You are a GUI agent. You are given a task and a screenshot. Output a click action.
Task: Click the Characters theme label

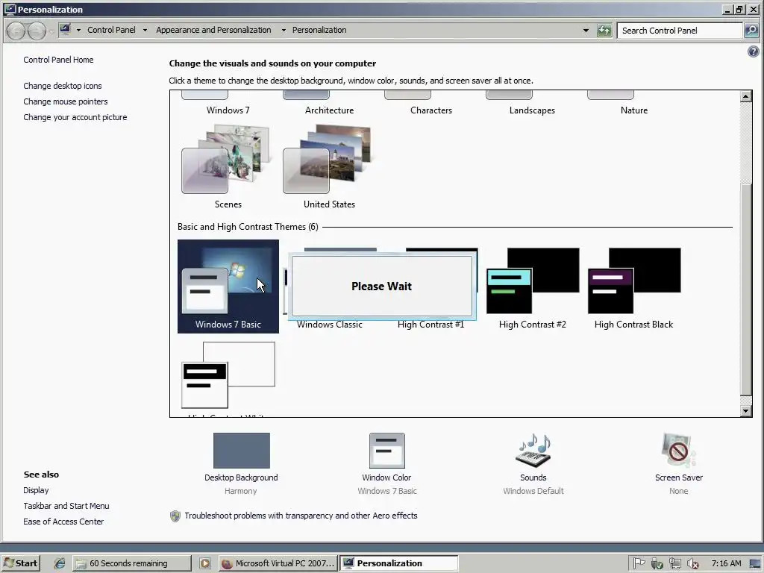tap(431, 110)
